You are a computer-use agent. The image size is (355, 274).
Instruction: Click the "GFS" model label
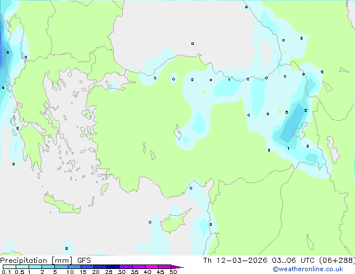(x=84, y=261)
